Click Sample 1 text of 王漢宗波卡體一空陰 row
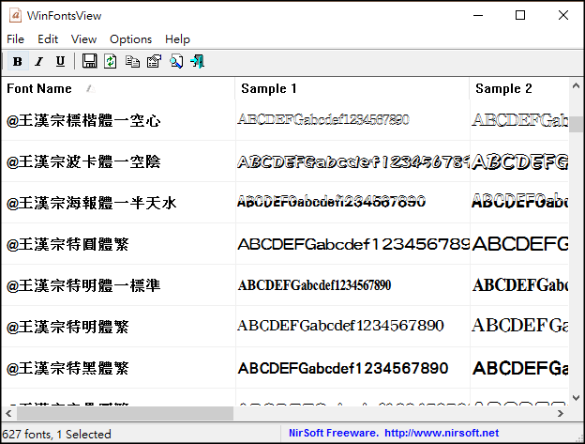 coord(353,162)
